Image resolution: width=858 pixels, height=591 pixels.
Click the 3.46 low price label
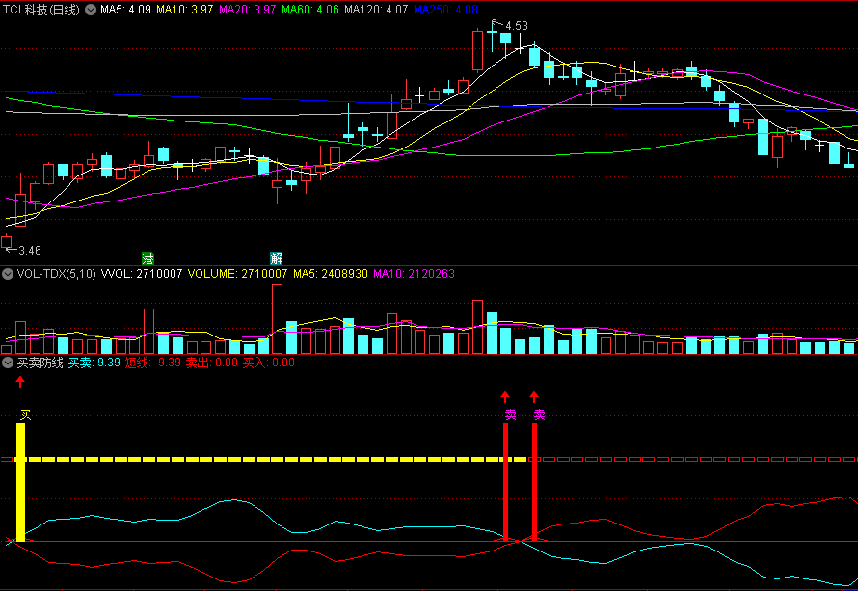[x=30, y=251]
